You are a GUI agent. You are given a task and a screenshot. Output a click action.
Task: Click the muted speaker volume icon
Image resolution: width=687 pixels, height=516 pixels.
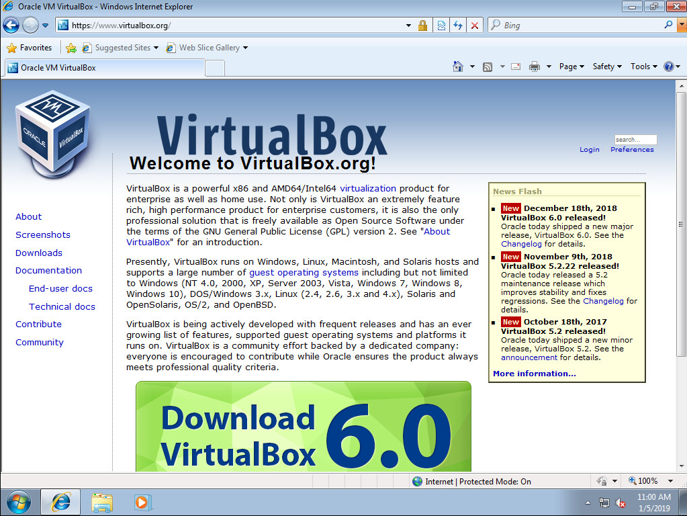click(620, 503)
